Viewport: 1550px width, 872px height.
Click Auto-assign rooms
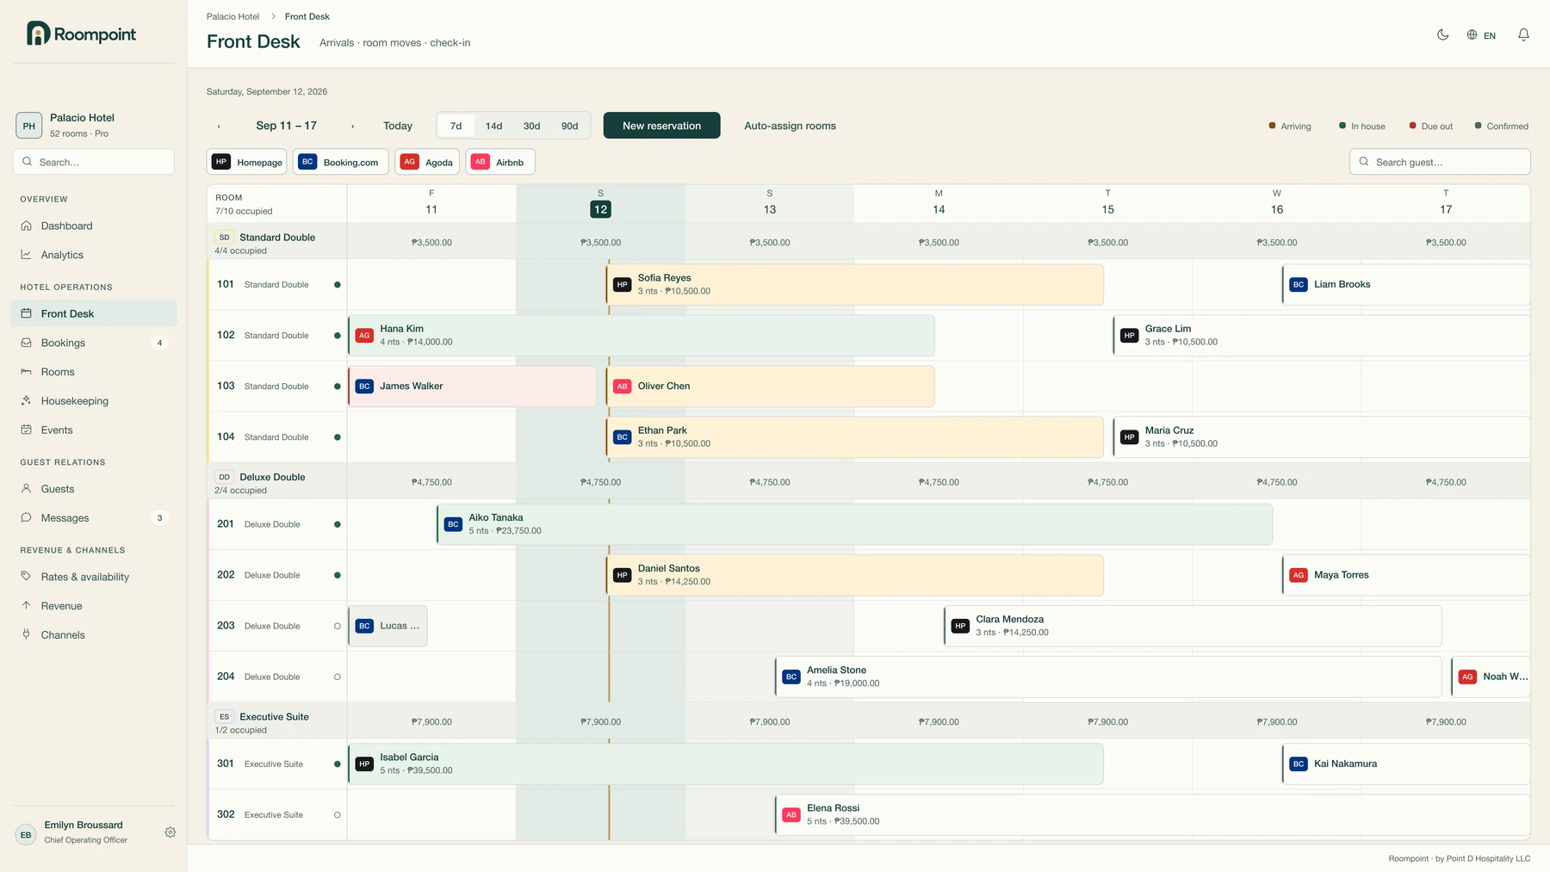click(x=790, y=126)
